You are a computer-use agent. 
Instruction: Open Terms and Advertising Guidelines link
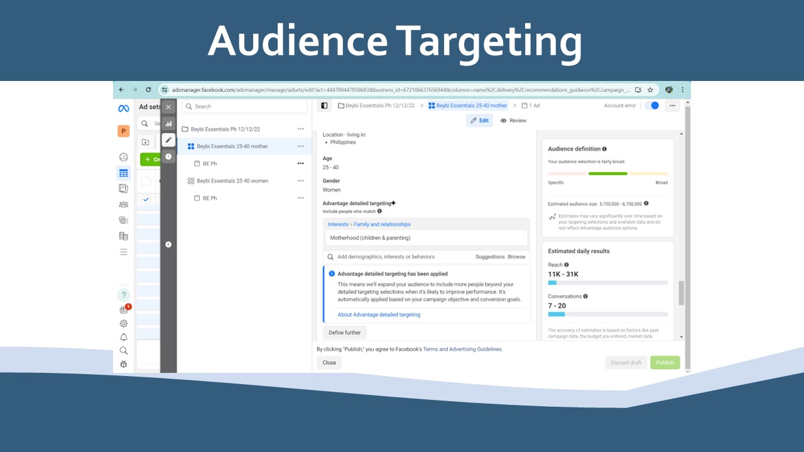(462, 349)
